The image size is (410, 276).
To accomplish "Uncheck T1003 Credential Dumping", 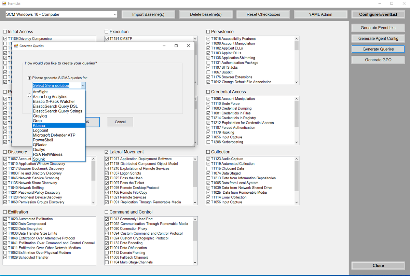I will point(208,108).
